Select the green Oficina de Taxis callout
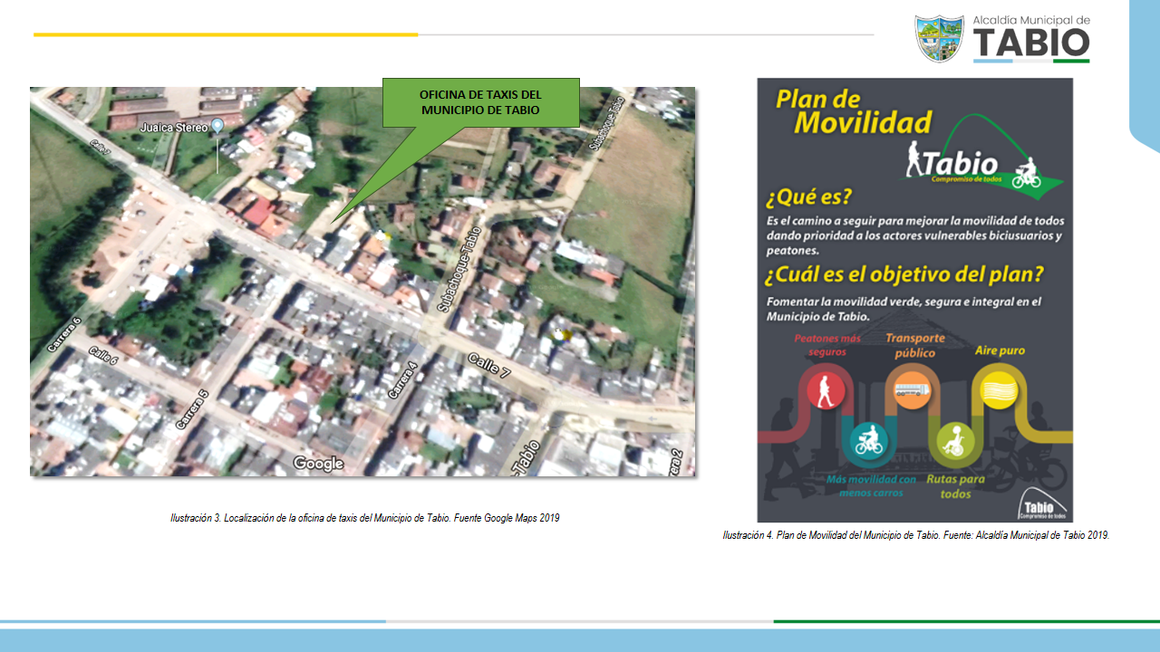Image resolution: width=1160 pixels, height=652 pixels. coord(479,101)
